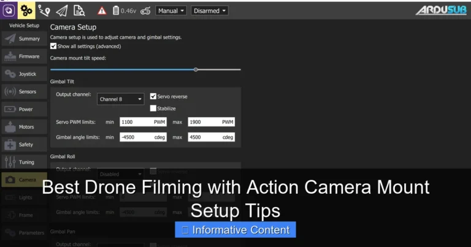This screenshot has width=471, height=247.
Task: Click Servo PWM limits max field 1900
Action: point(212,122)
